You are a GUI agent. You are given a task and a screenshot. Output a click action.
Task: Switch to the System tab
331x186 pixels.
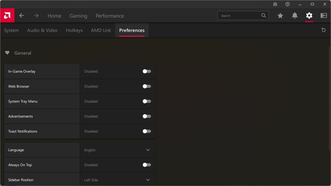(11, 30)
